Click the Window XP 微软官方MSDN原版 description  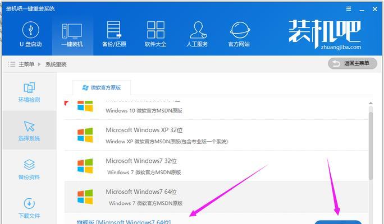click(167, 142)
